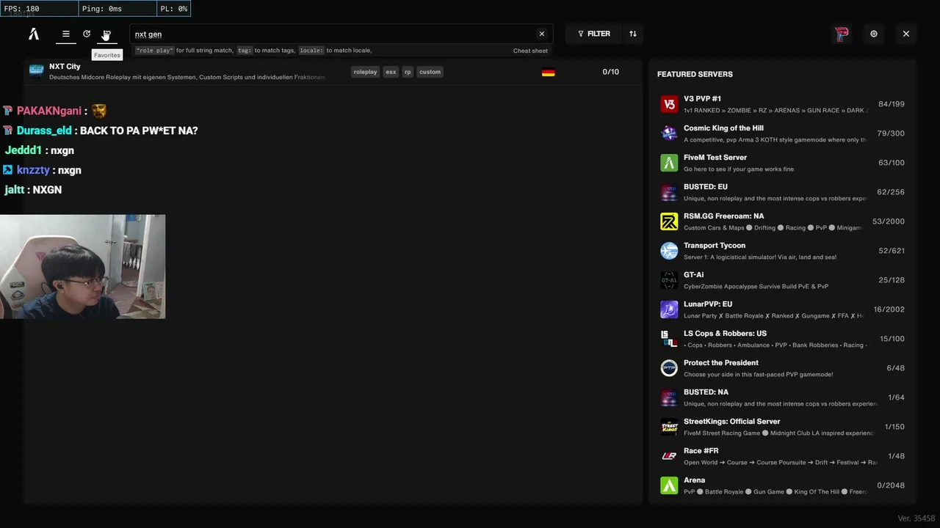
Task: Click the 62/256 player count
Action: click(x=891, y=192)
